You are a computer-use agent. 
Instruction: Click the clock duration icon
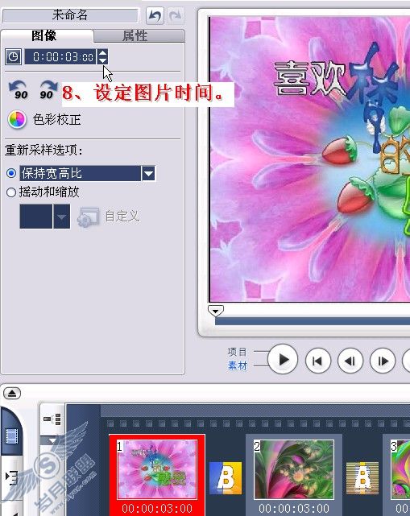(x=13, y=57)
